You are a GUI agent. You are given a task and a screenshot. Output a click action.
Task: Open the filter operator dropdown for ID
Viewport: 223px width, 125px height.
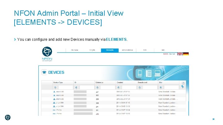pyautogui.click(x=76, y=88)
